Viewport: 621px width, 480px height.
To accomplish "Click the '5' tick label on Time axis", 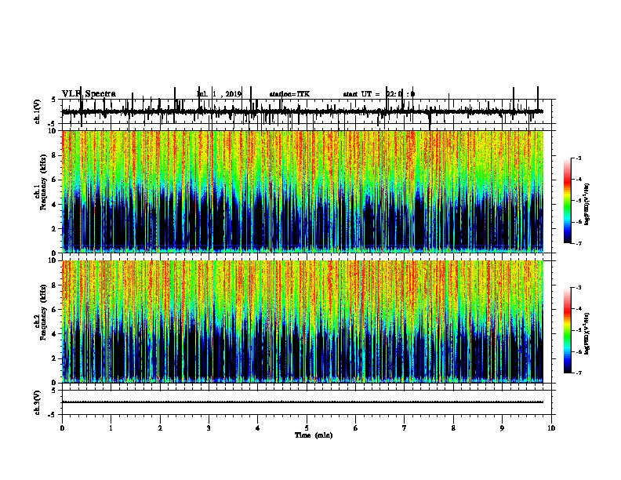I will point(307,428).
